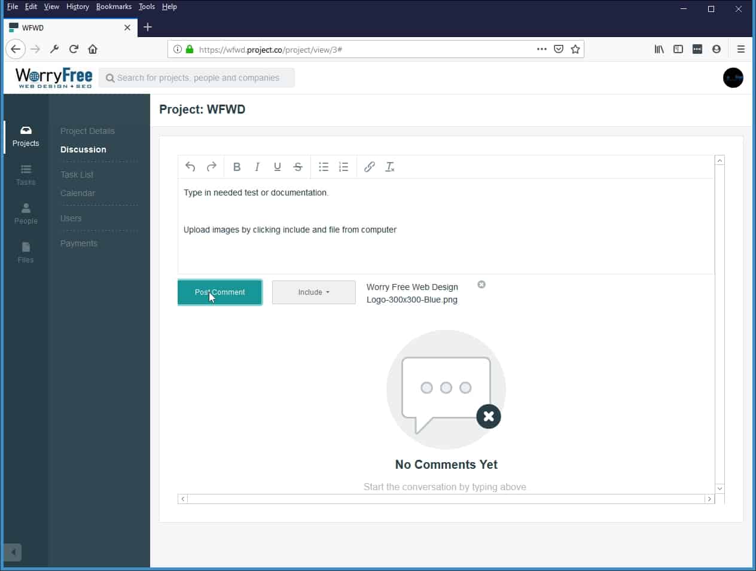Toggle underline formatting
This screenshot has height=571, width=756.
(x=278, y=167)
